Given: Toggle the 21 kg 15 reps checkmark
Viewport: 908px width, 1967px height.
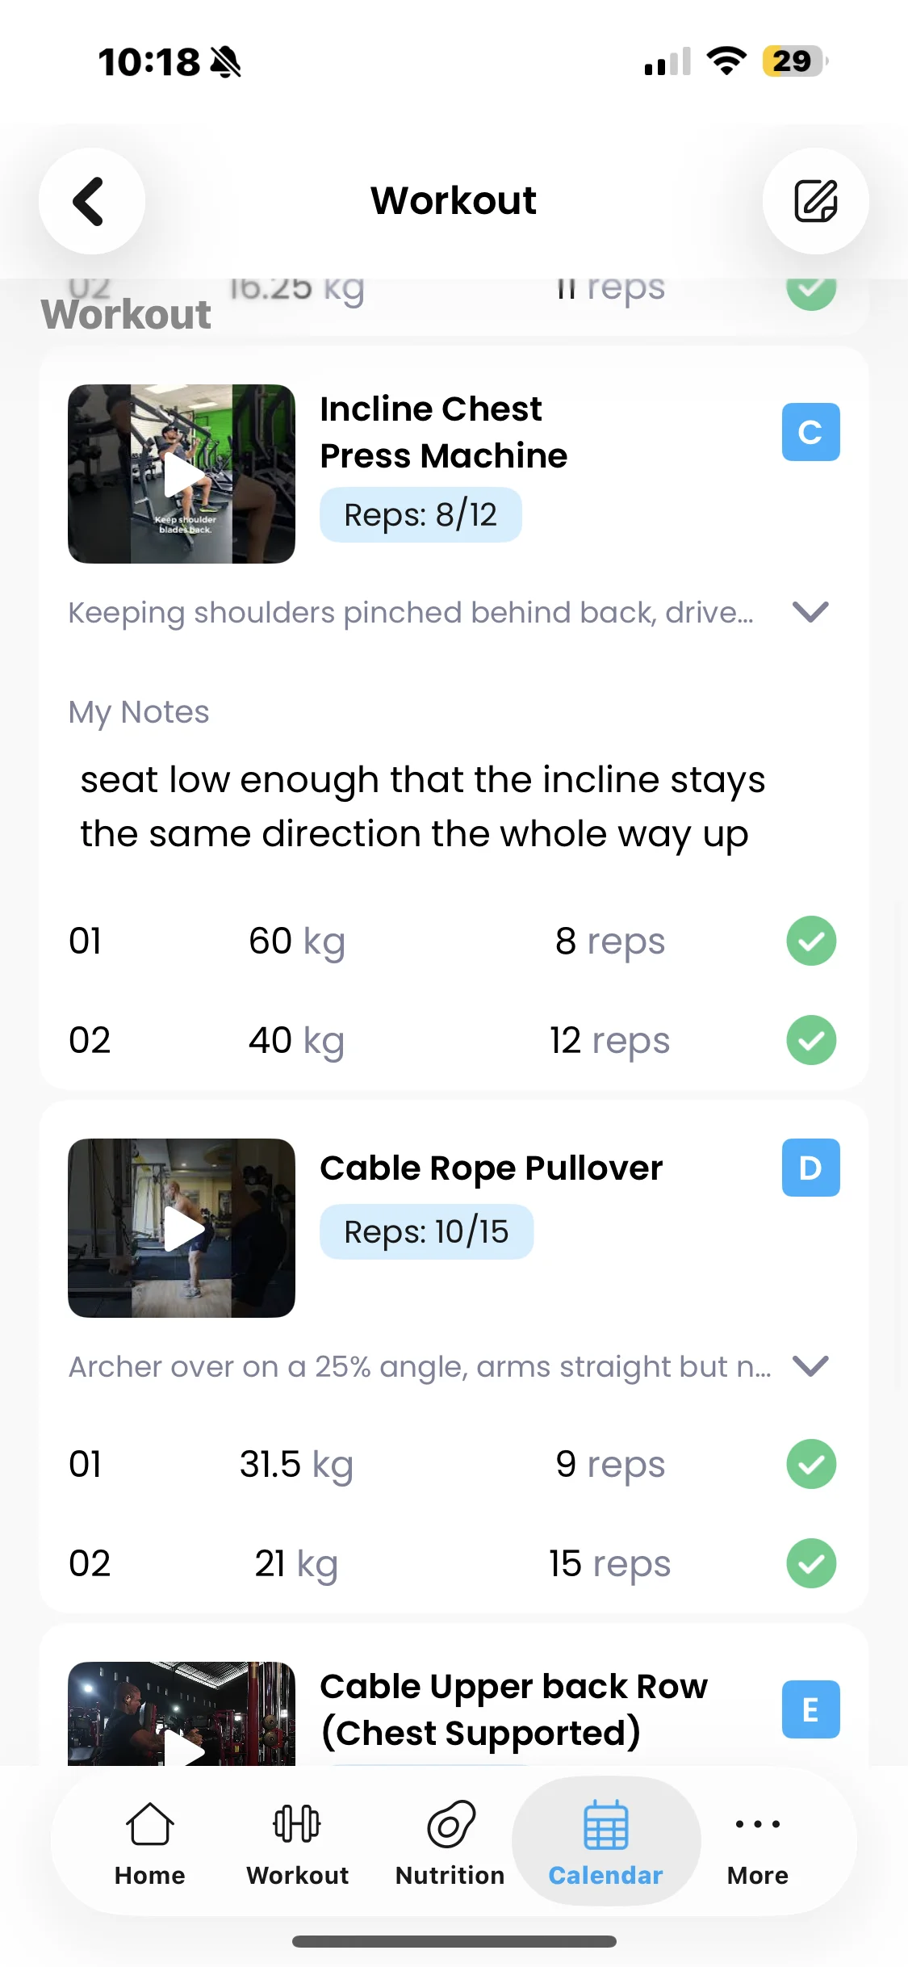Looking at the screenshot, I should pyautogui.click(x=811, y=1563).
